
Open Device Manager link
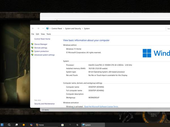click(x=41, y=44)
